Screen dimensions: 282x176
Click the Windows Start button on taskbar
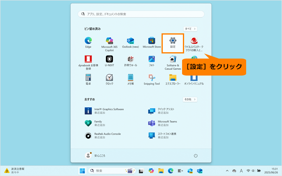pos(82,171)
